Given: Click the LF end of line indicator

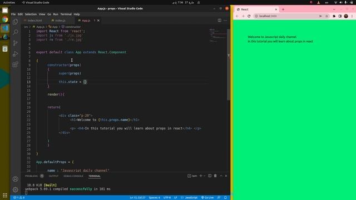Looking at the screenshot, I should 176,198.
